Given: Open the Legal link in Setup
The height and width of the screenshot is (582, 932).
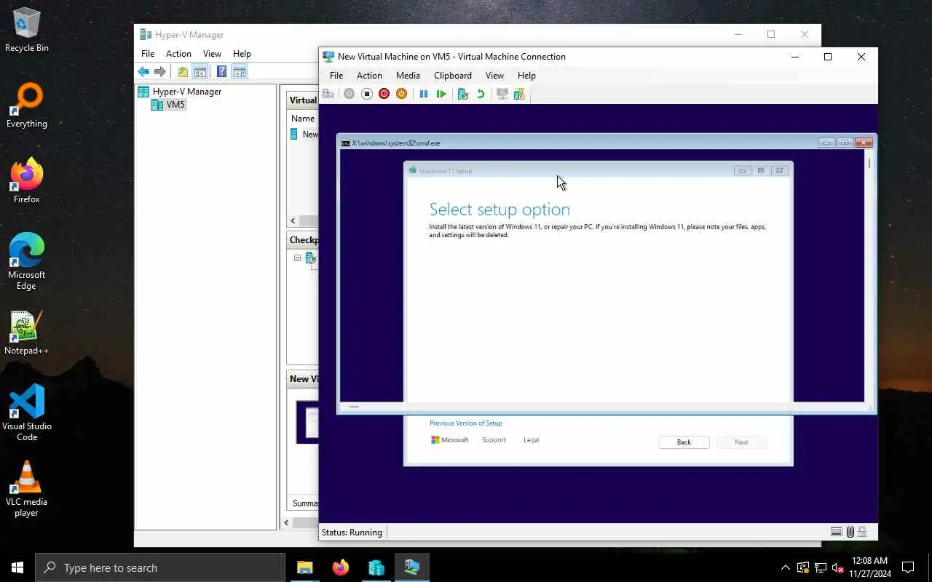Looking at the screenshot, I should point(532,439).
